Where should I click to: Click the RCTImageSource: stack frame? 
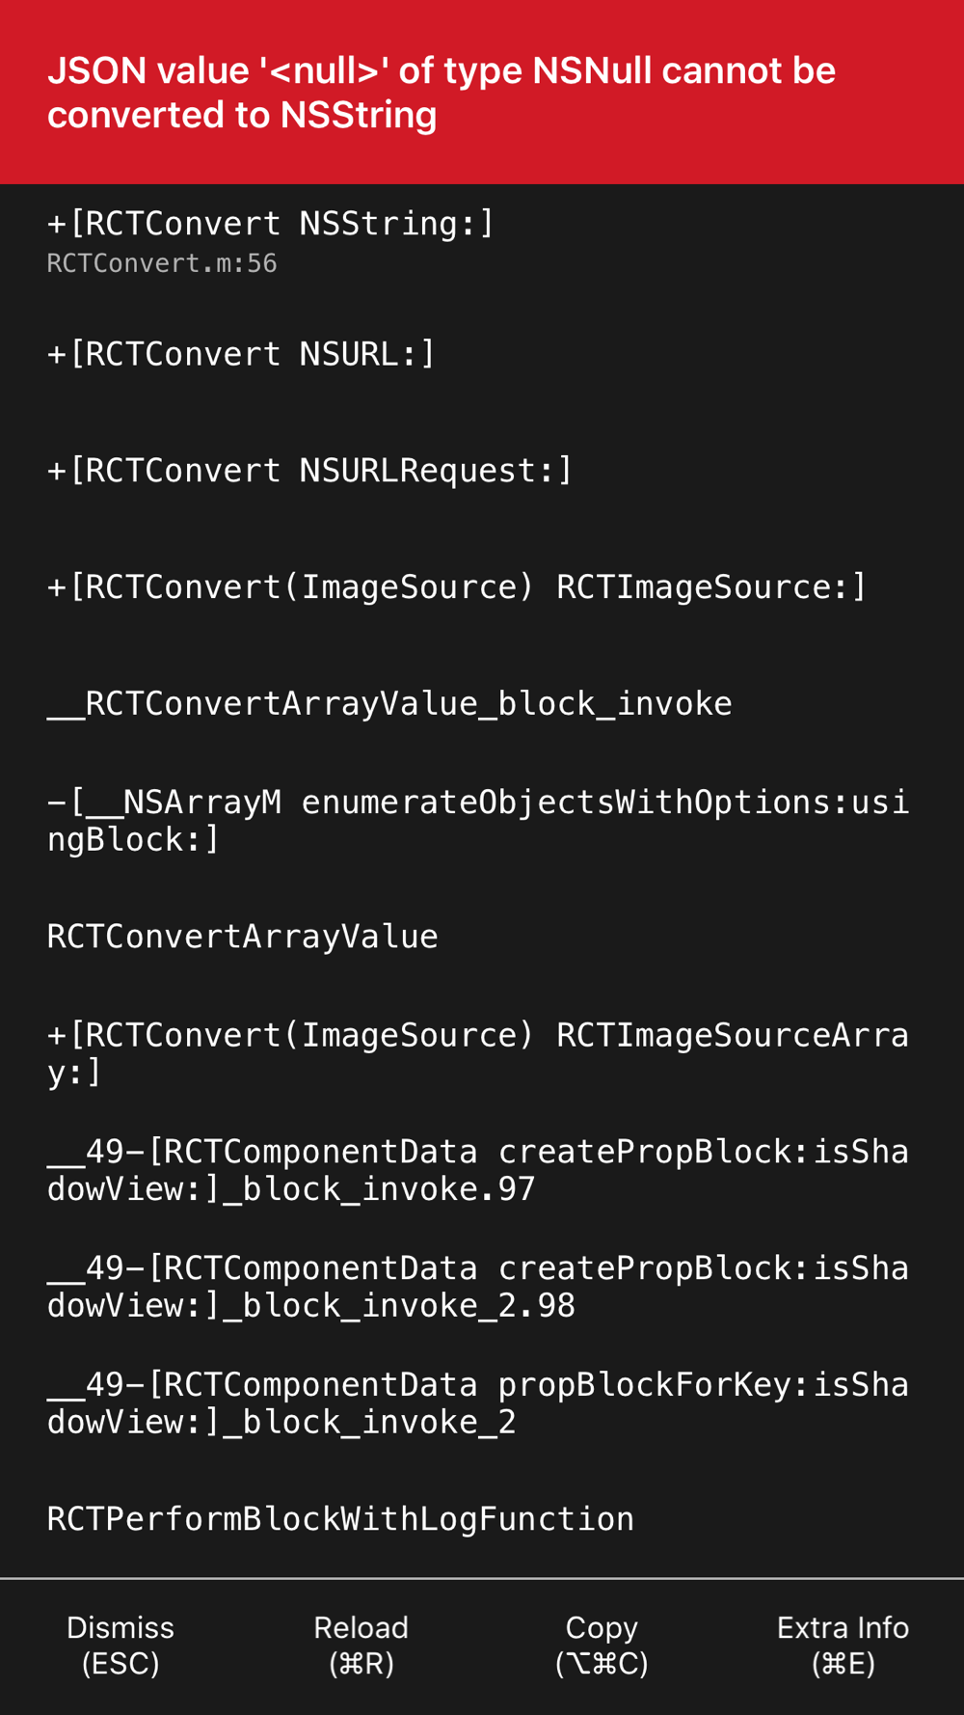[482, 586]
